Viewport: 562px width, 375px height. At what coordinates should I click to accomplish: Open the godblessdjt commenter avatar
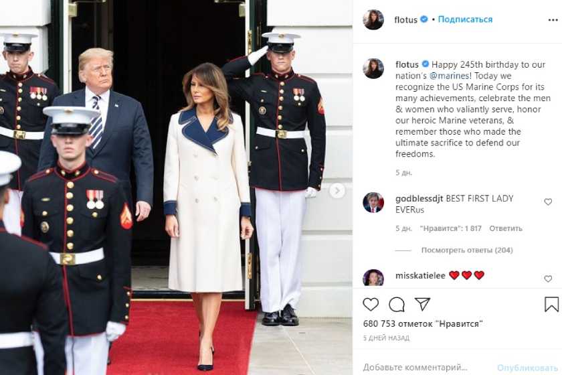point(373,202)
